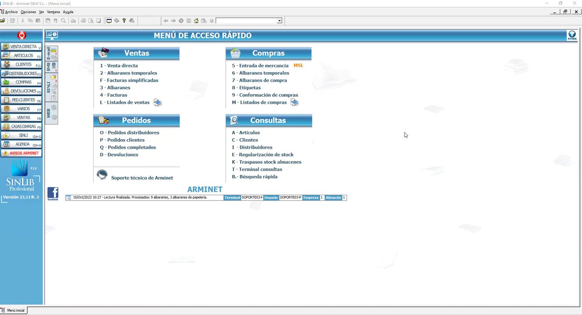Image resolution: width=582 pixels, height=315 pixels.
Task: Click the PED.CLIENTES sidebar button
Action: [x=21, y=100]
